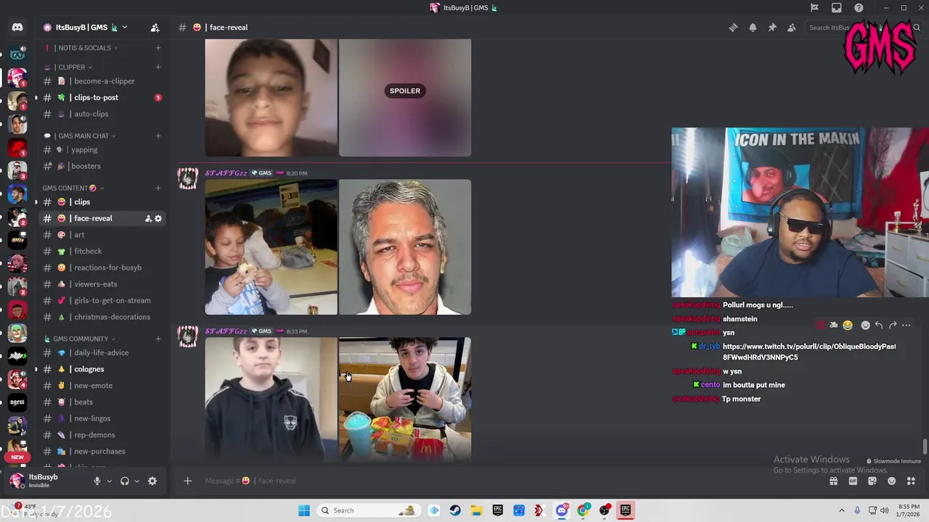Open the emoji picker in message bar
Image resolution: width=929 pixels, height=522 pixels.
click(x=892, y=481)
